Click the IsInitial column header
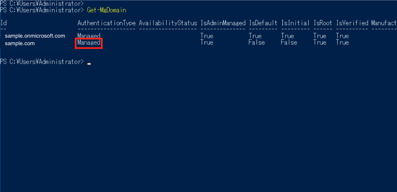The width and height of the screenshot is (397, 192). [296, 23]
